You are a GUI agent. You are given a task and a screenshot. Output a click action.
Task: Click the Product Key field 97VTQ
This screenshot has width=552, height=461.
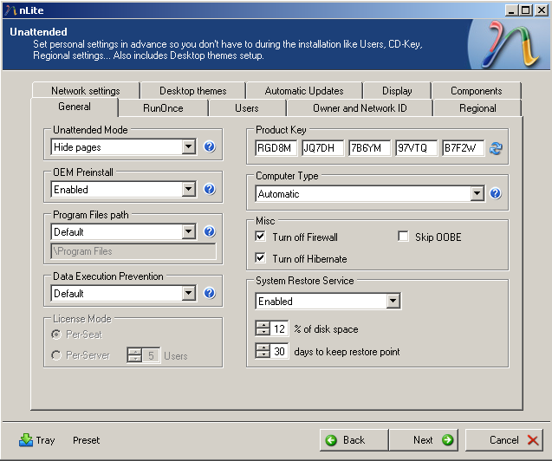[x=417, y=148]
